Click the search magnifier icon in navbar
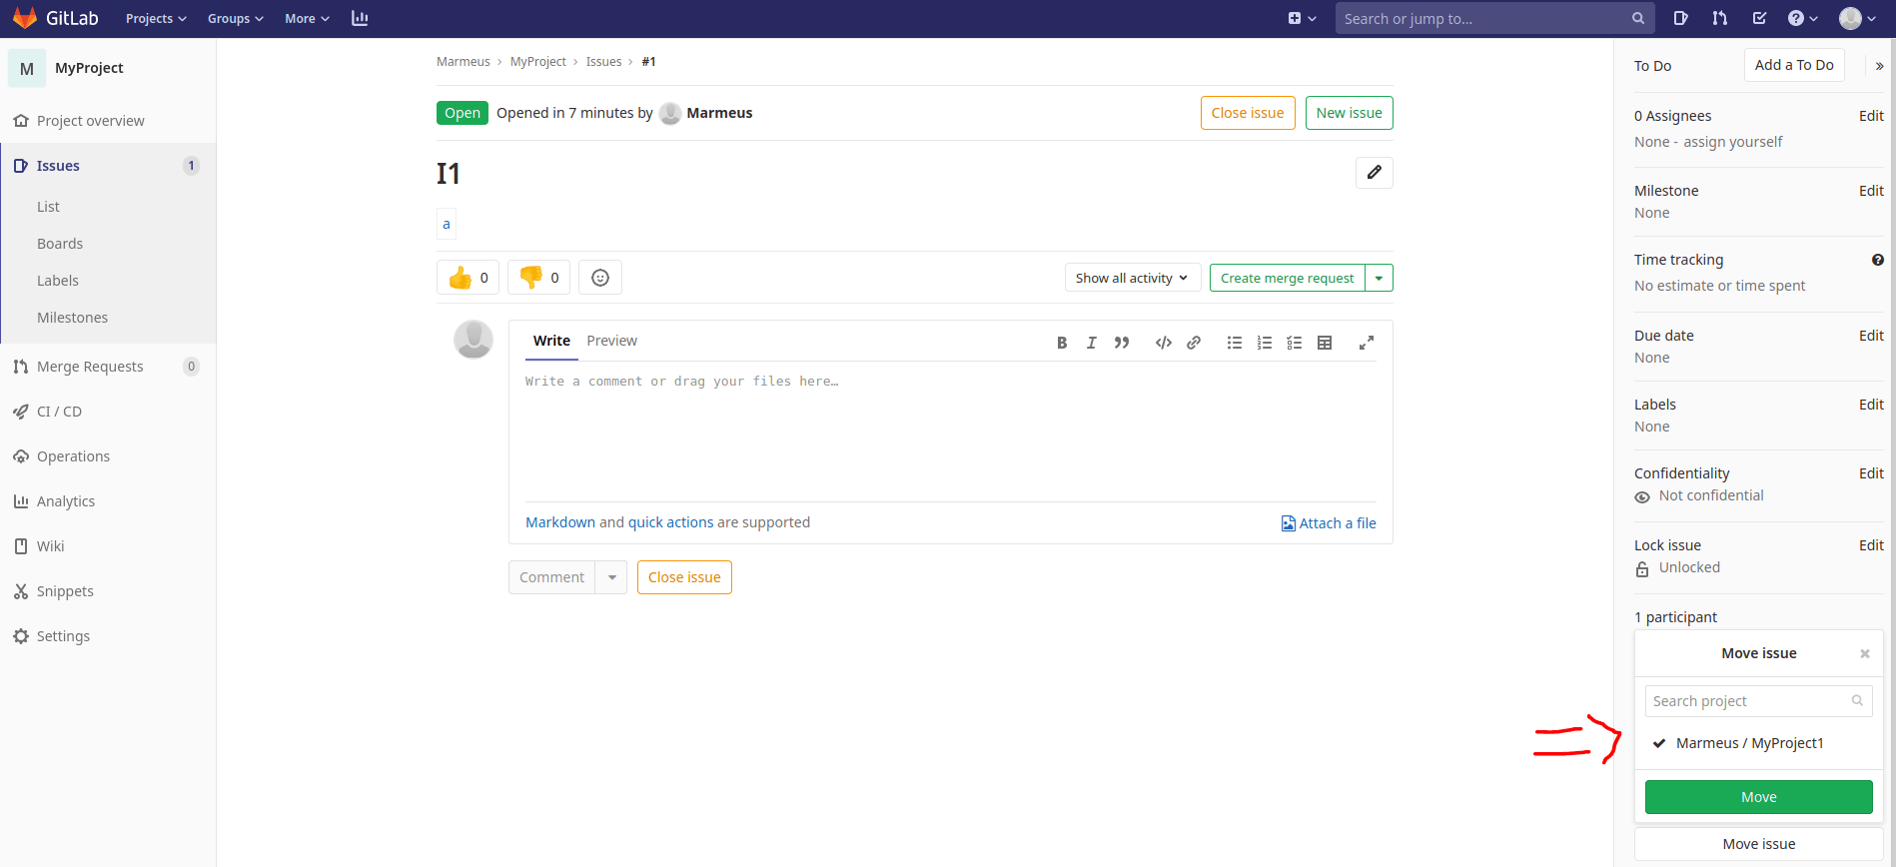1896x867 pixels. [1638, 18]
